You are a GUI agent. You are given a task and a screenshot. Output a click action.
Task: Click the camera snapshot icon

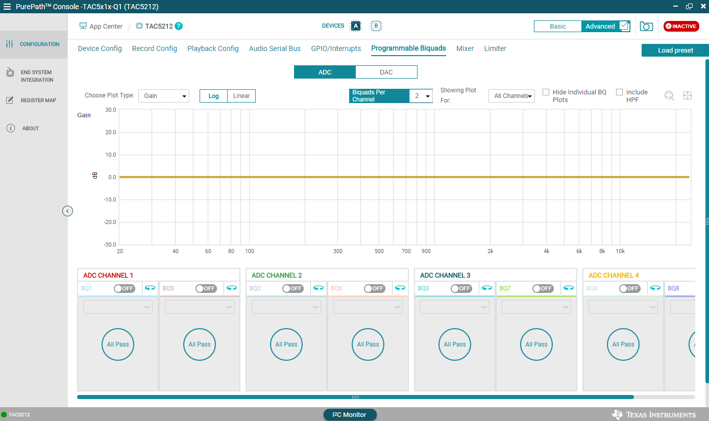pyautogui.click(x=646, y=27)
